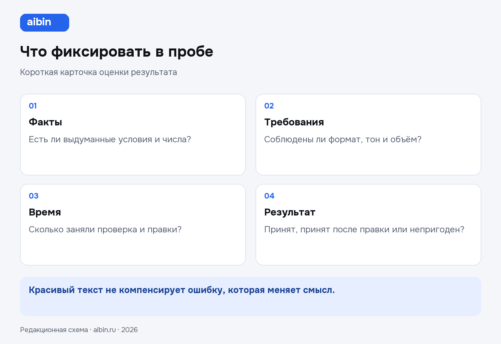Click the card title 'Время'
Image resolution: width=501 pixels, height=344 pixels.
[x=45, y=212]
